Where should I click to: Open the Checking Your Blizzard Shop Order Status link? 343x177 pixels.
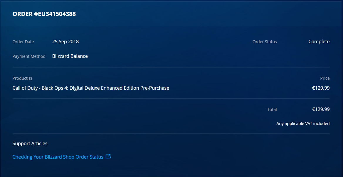58,157
